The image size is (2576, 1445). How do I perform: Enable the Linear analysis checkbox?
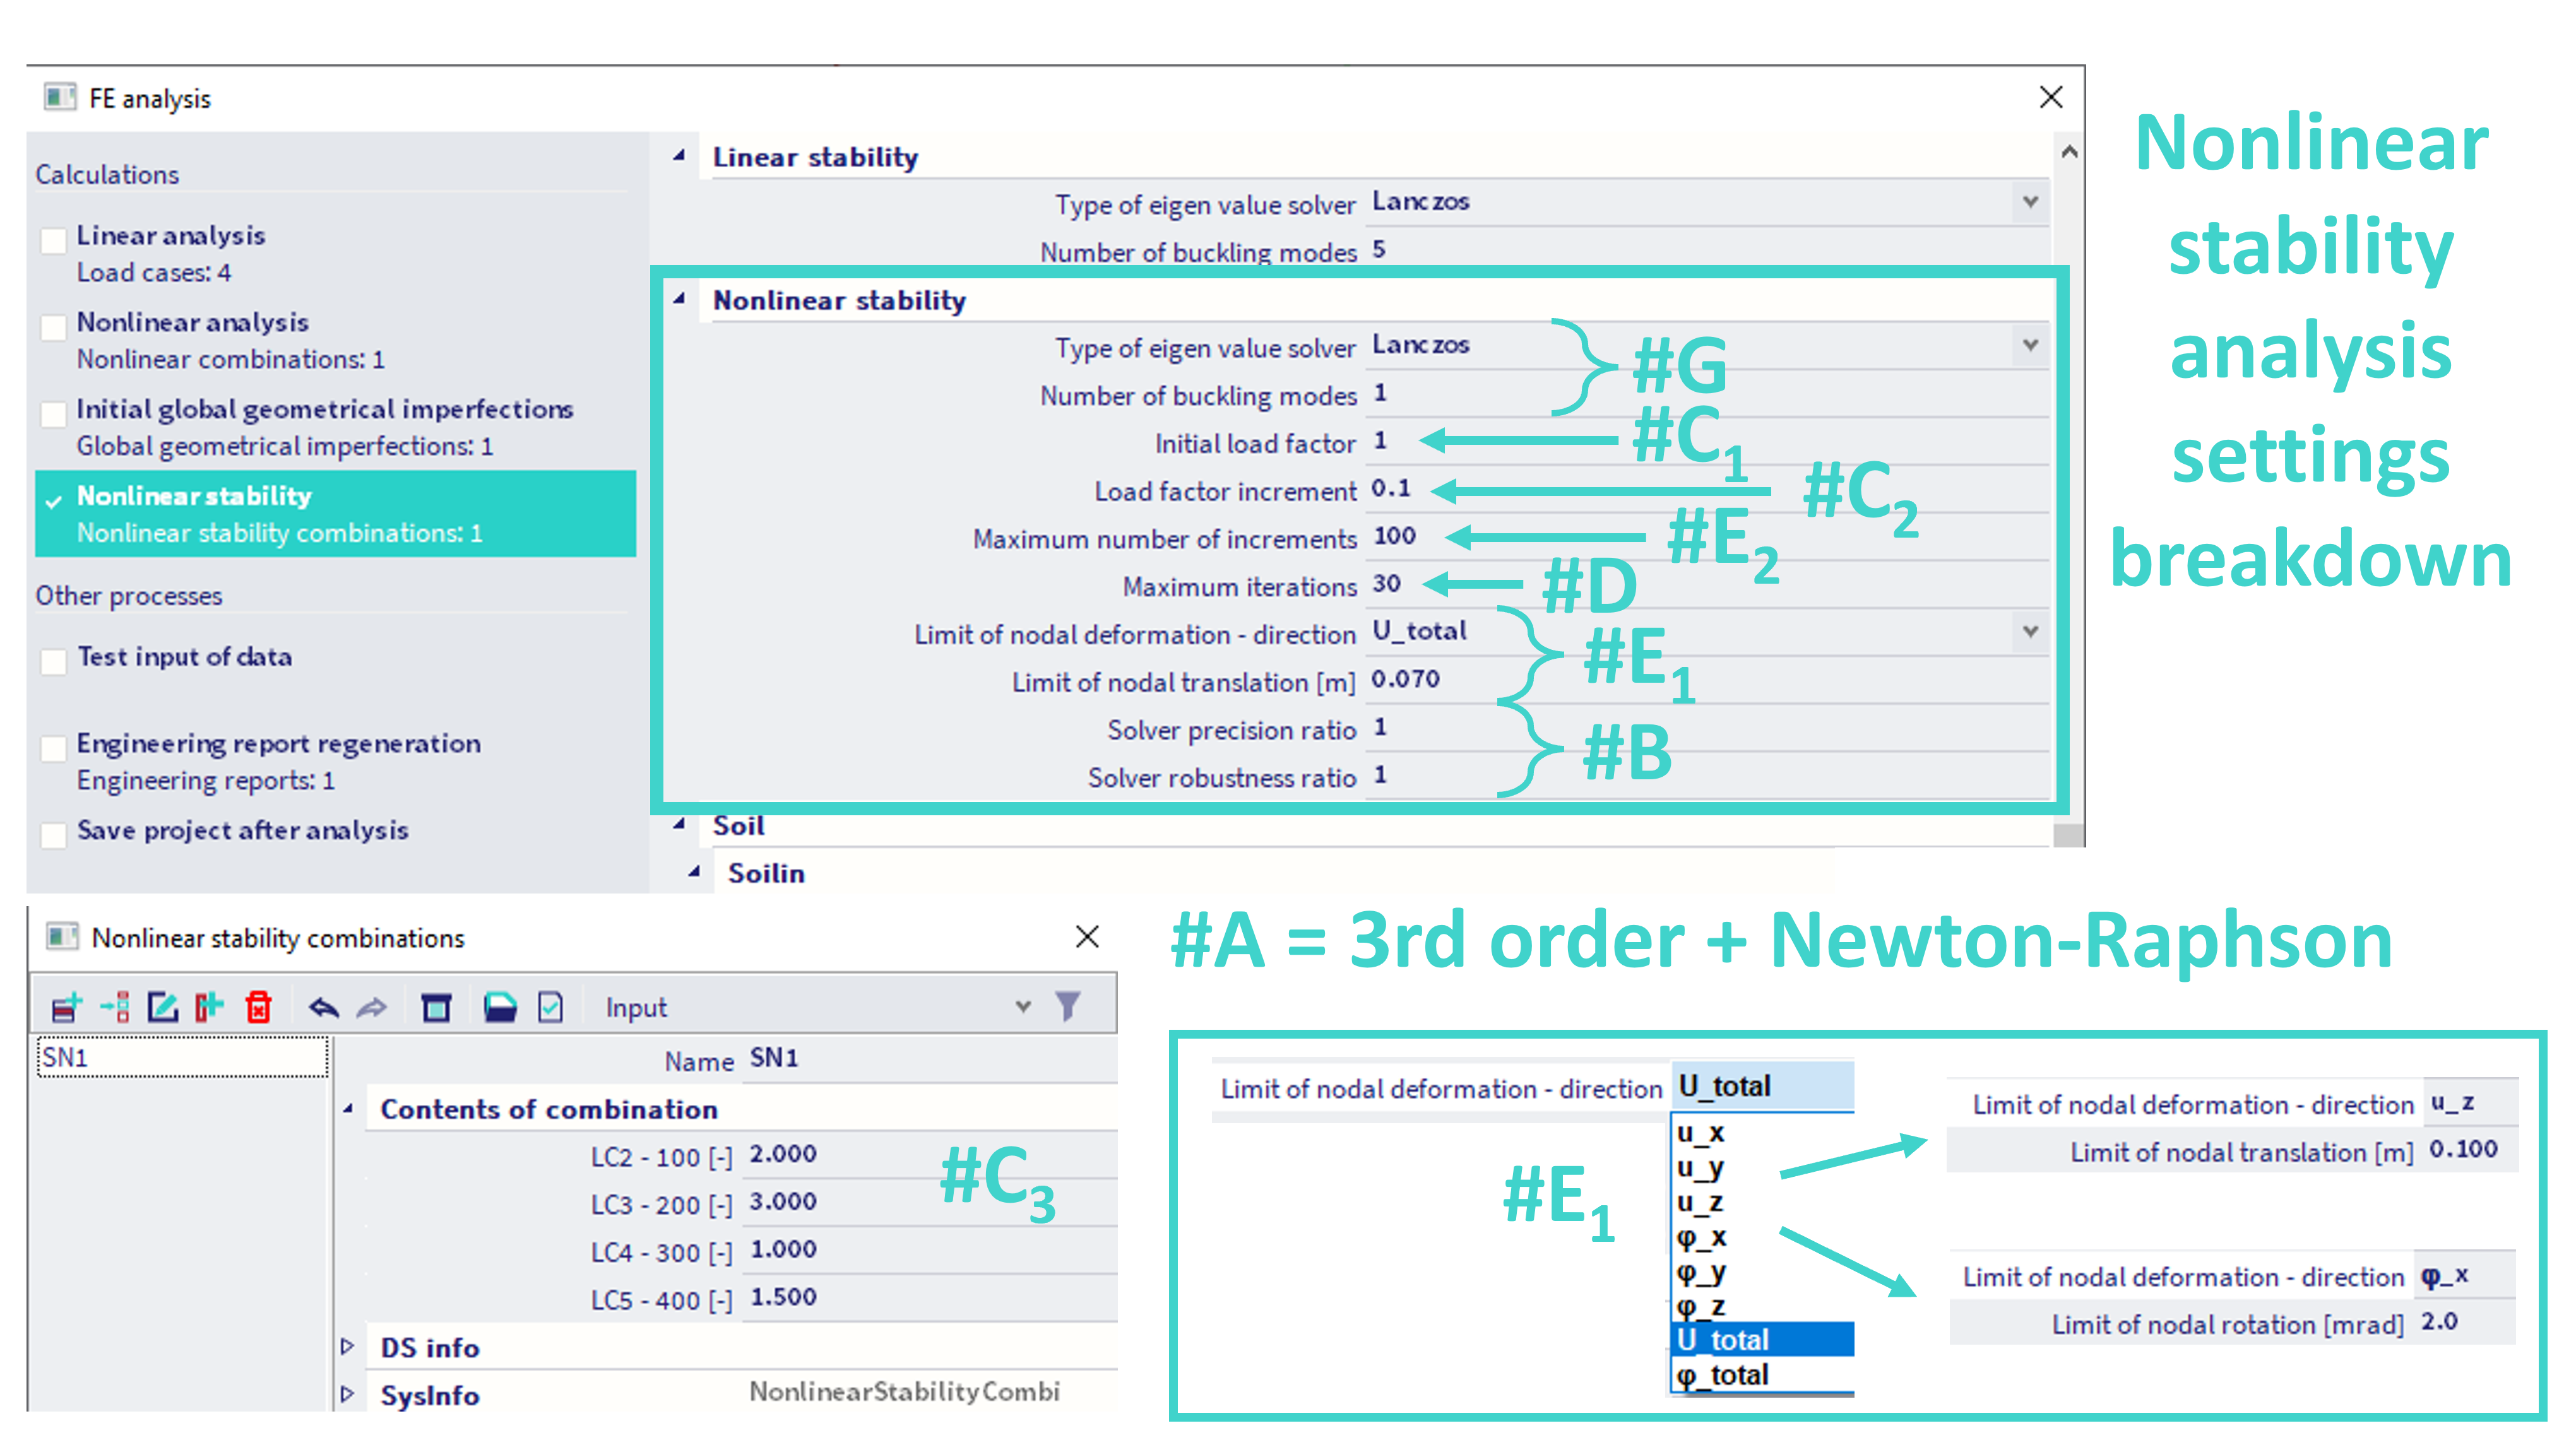click(x=53, y=240)
